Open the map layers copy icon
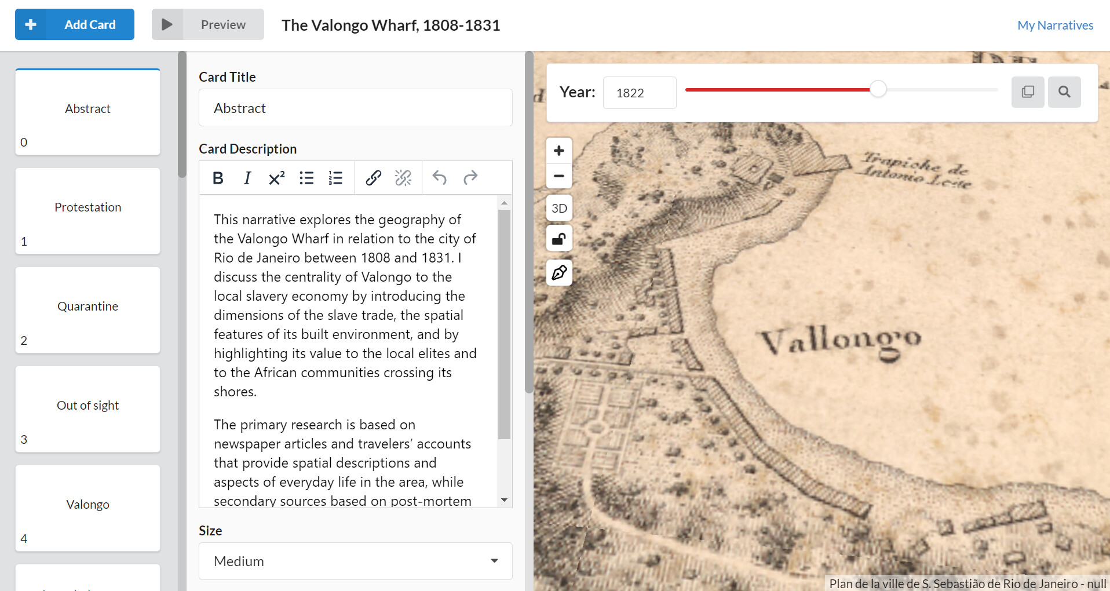The width and height of the screenshot is (1110, 591). coord(1028,92)
